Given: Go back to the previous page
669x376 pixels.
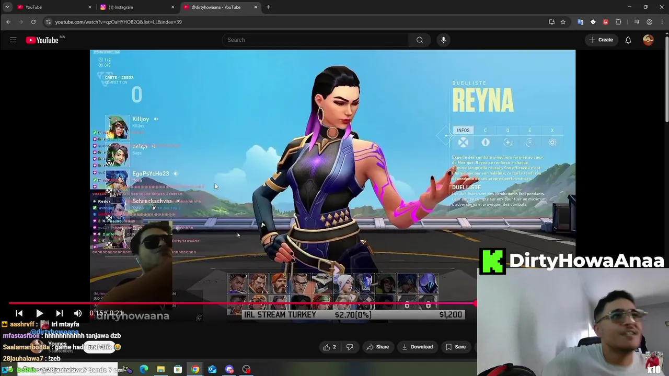Looking at the screenshot, I should coord(8,22).
